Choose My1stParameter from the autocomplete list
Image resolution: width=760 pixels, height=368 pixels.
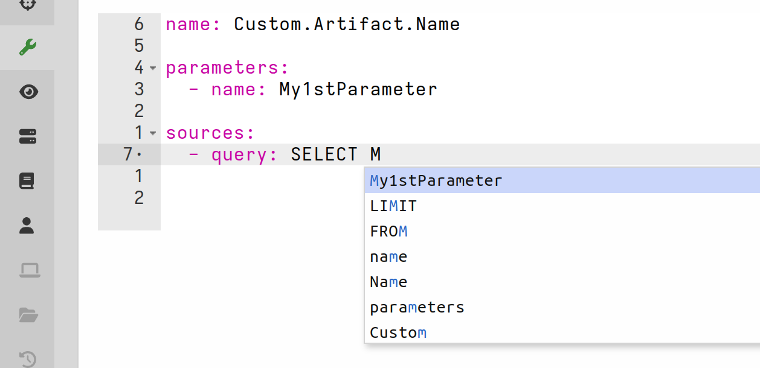click(436, 180)
